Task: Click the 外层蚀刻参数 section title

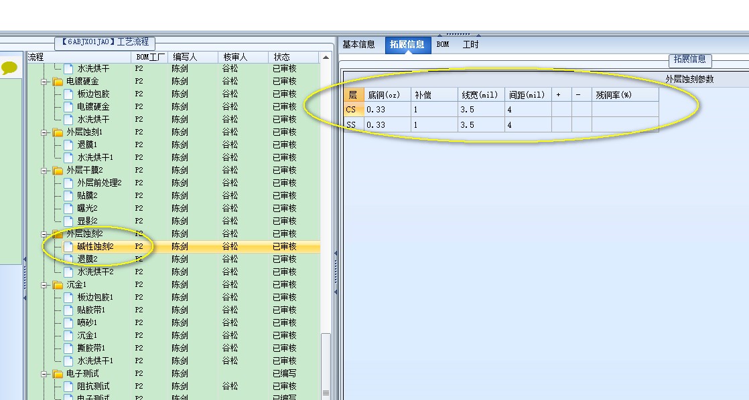Action: tap(689, 79)
